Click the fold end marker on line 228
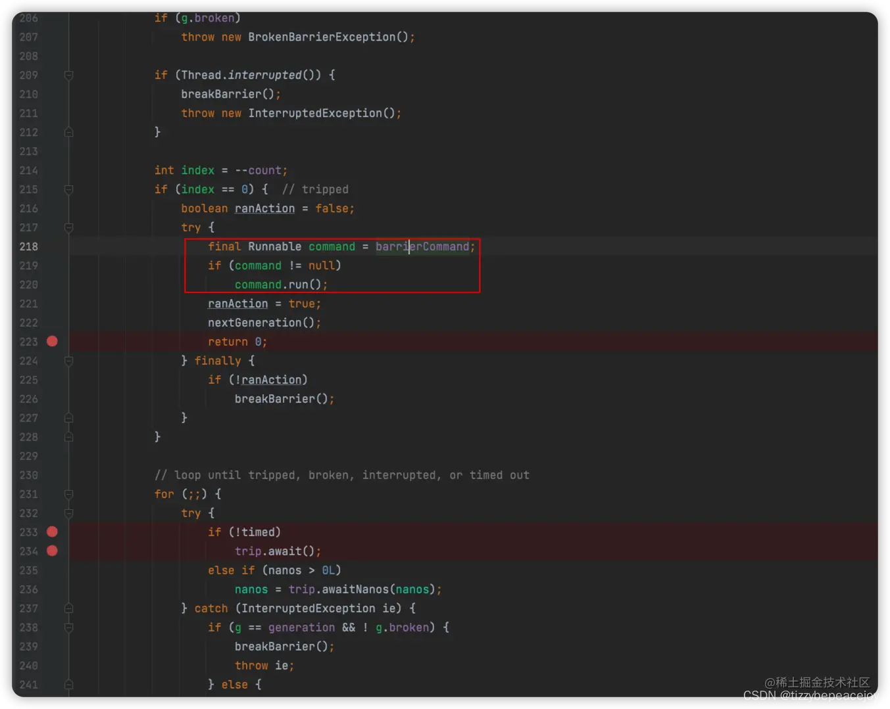This screenshot has width=890, height=709. click(68, 437)
